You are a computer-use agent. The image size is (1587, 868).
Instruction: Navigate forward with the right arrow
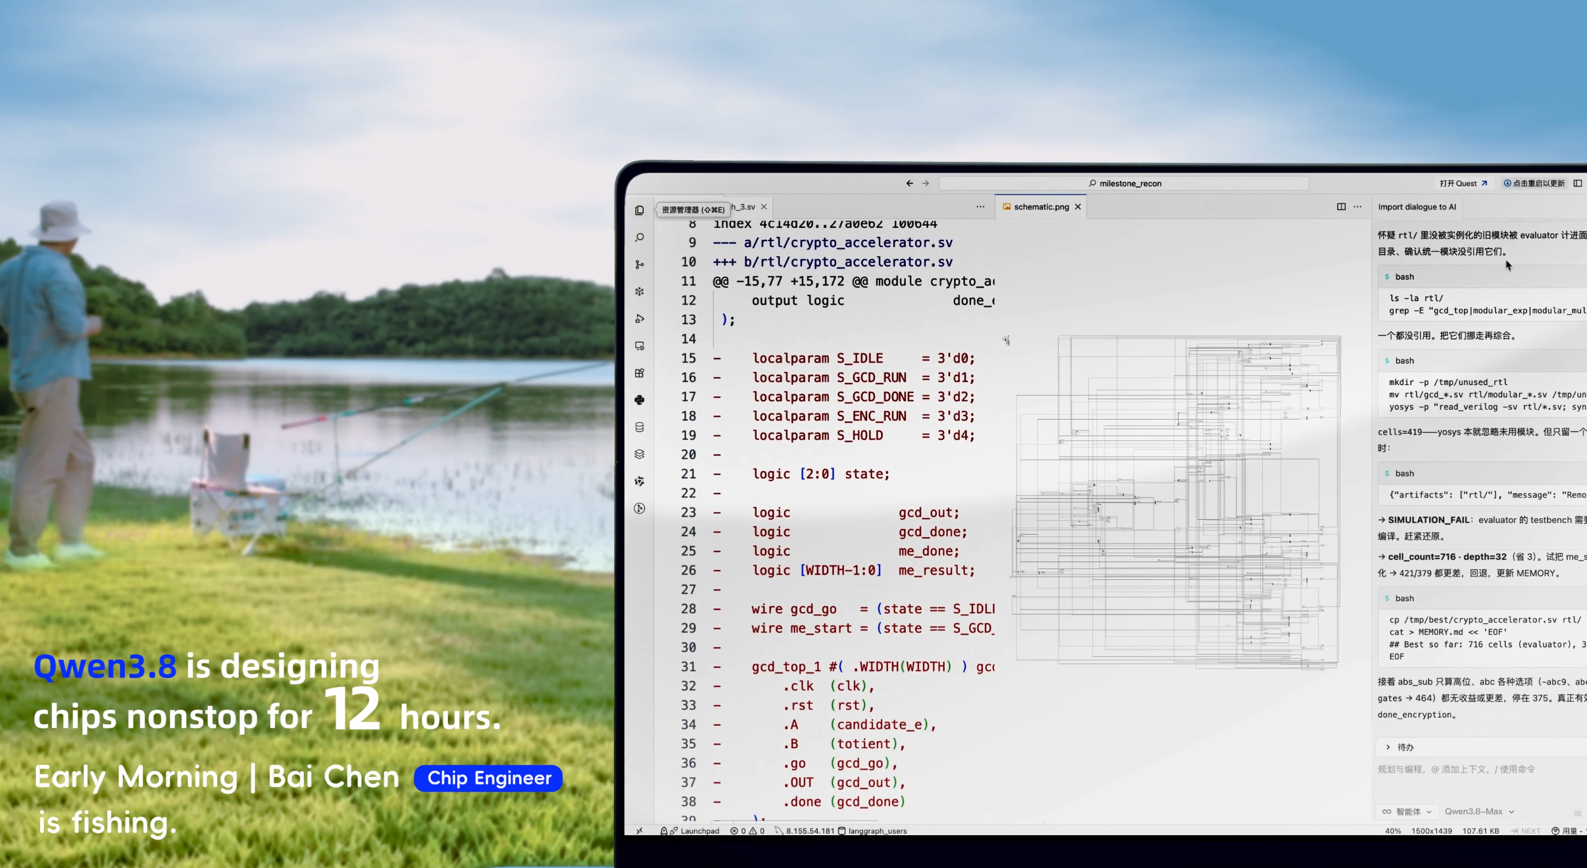(925, 184)
